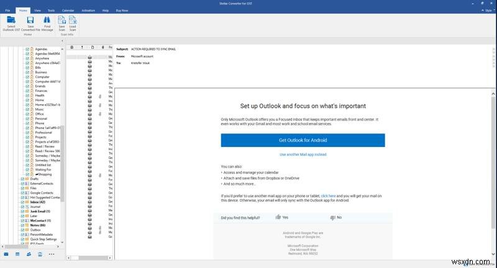497x268 pixels.
Task: Open the Buy Now tab
Action: pos(122,11)
